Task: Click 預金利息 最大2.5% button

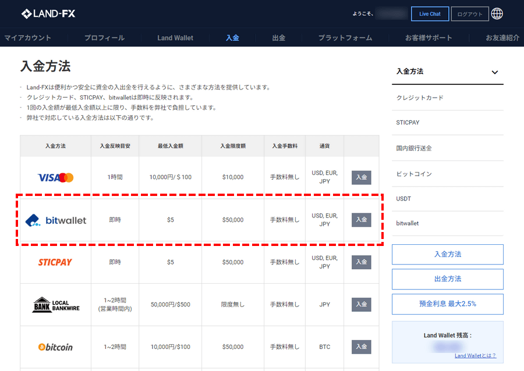Action: (x=448, y=304)
